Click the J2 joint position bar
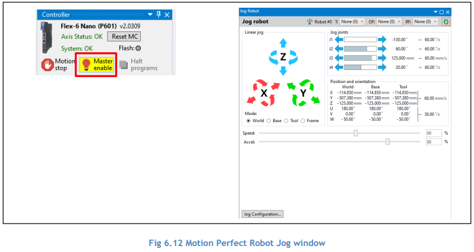474x252 pixels. pos(361,49)
